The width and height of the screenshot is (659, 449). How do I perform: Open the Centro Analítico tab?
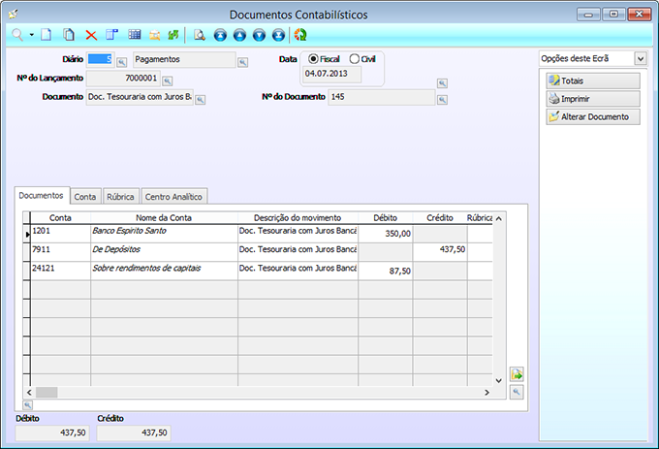[174, 197]
